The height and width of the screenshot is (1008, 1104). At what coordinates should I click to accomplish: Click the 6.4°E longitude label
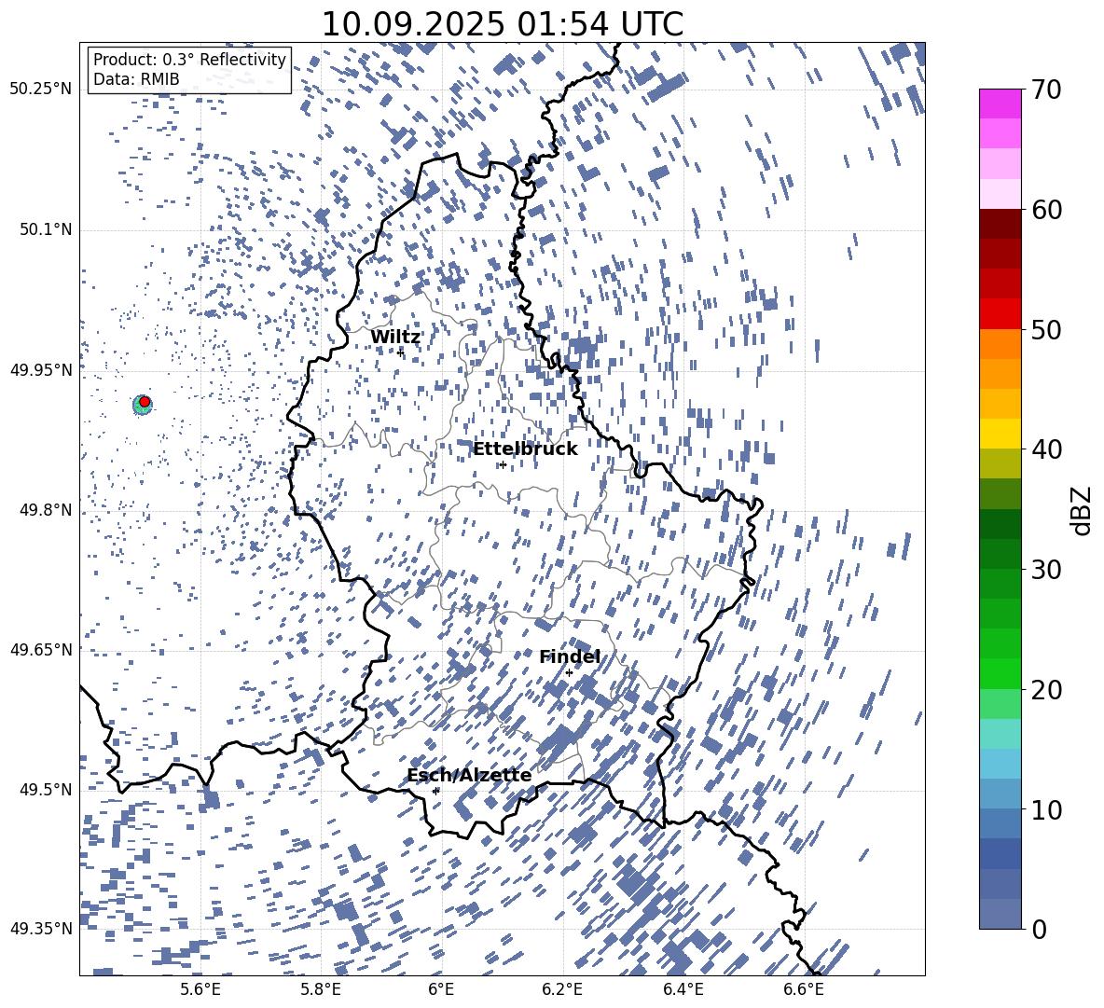tap(683, 990)
